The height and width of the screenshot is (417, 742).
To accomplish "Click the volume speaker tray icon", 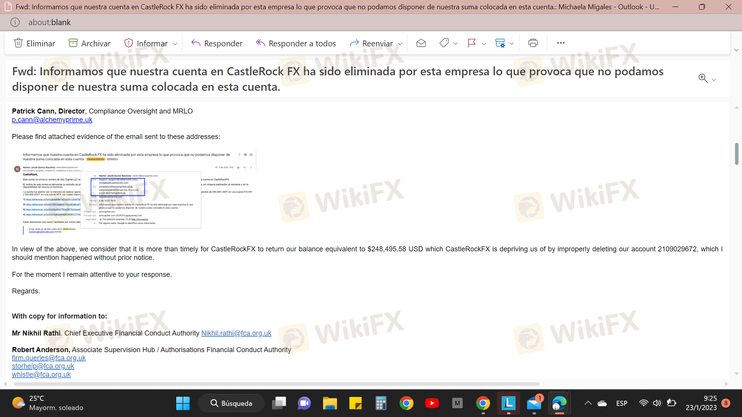I will point(657,403).
